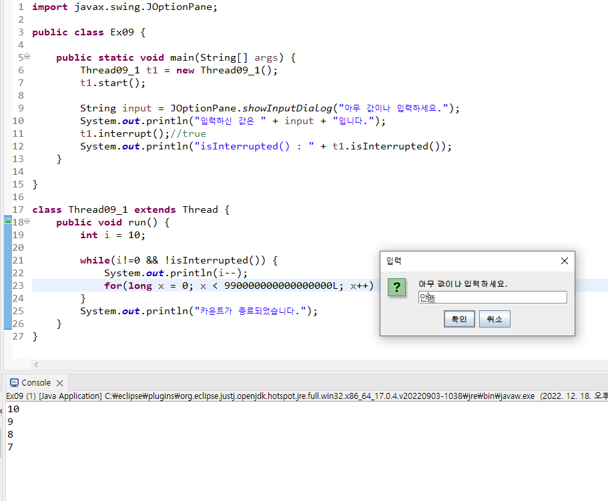This screenshot has height=501, width=608.
Task: Click string "입력하신 값은 " on line 10
Action: pos(230,121)
